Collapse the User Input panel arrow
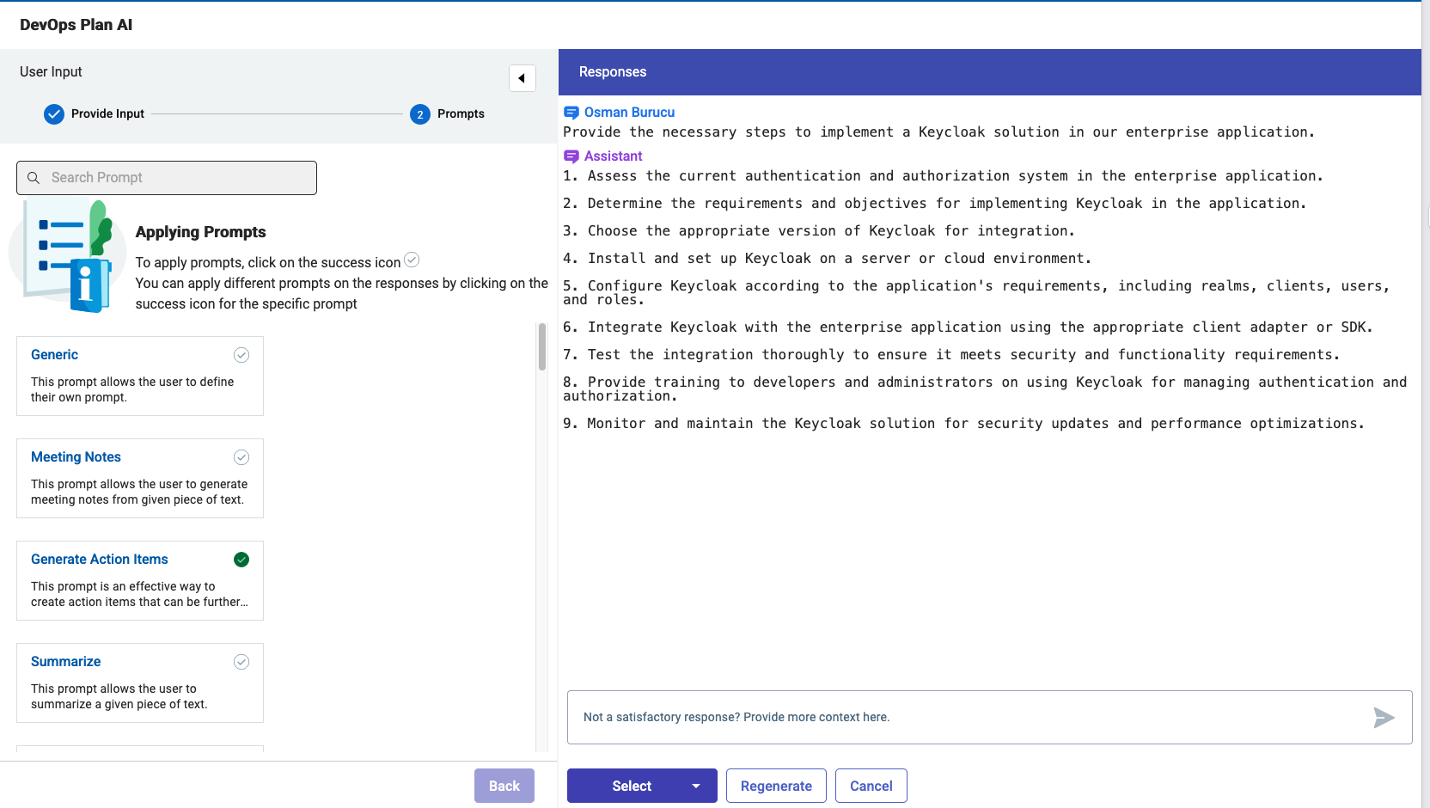Image resolution: width=1430 pixels, height=808 pixels. [522, 78]
